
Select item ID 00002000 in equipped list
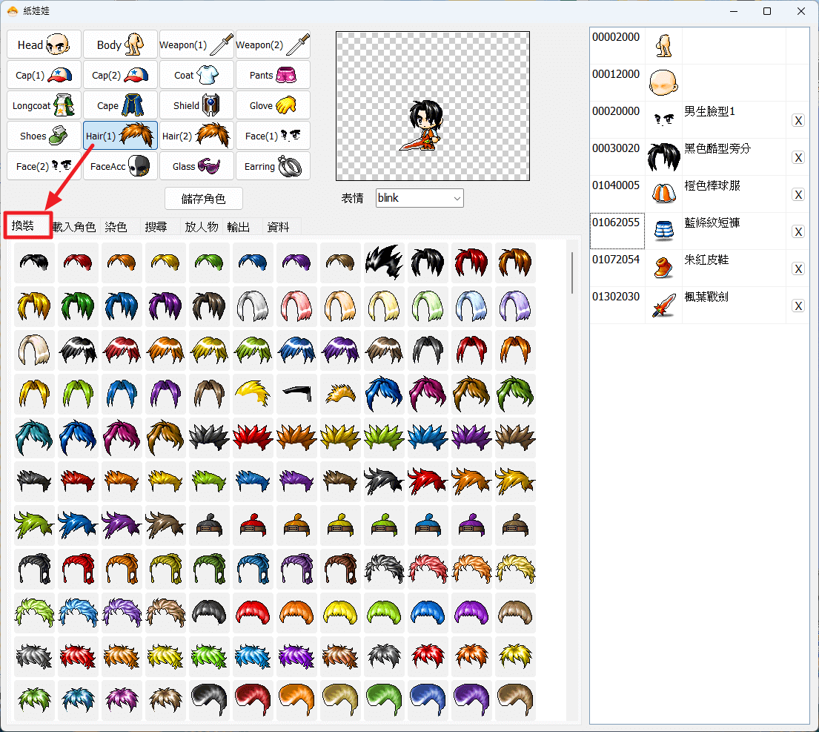coord(617,46)
